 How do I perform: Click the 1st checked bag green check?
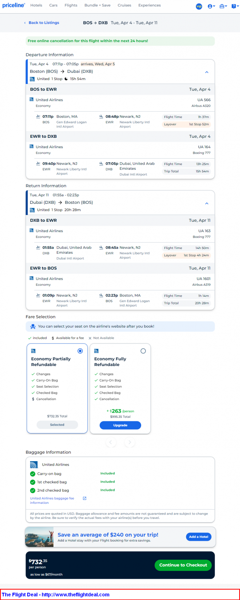pos(33,482)
